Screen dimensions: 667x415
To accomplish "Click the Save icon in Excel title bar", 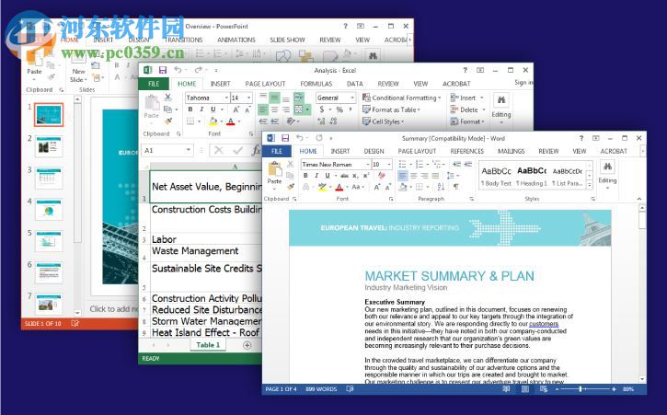I will pos(163,70).
